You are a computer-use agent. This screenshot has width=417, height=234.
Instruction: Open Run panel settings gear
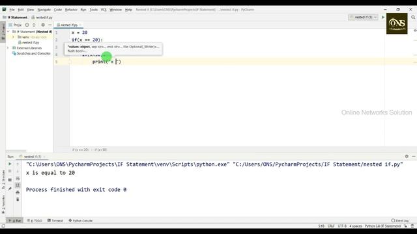coord(407,157)
